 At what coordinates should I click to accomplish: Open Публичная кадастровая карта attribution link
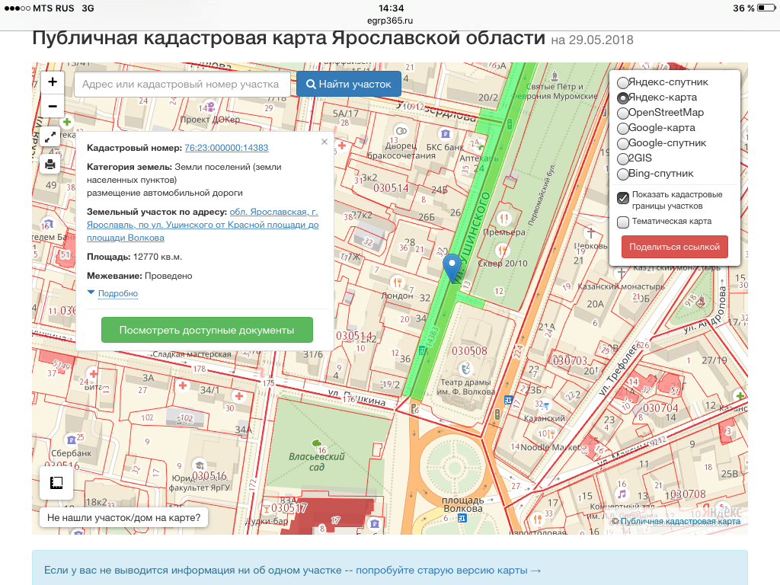[680, 521]
